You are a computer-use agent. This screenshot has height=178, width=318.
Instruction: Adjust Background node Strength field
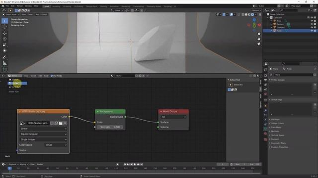(110, 127)
